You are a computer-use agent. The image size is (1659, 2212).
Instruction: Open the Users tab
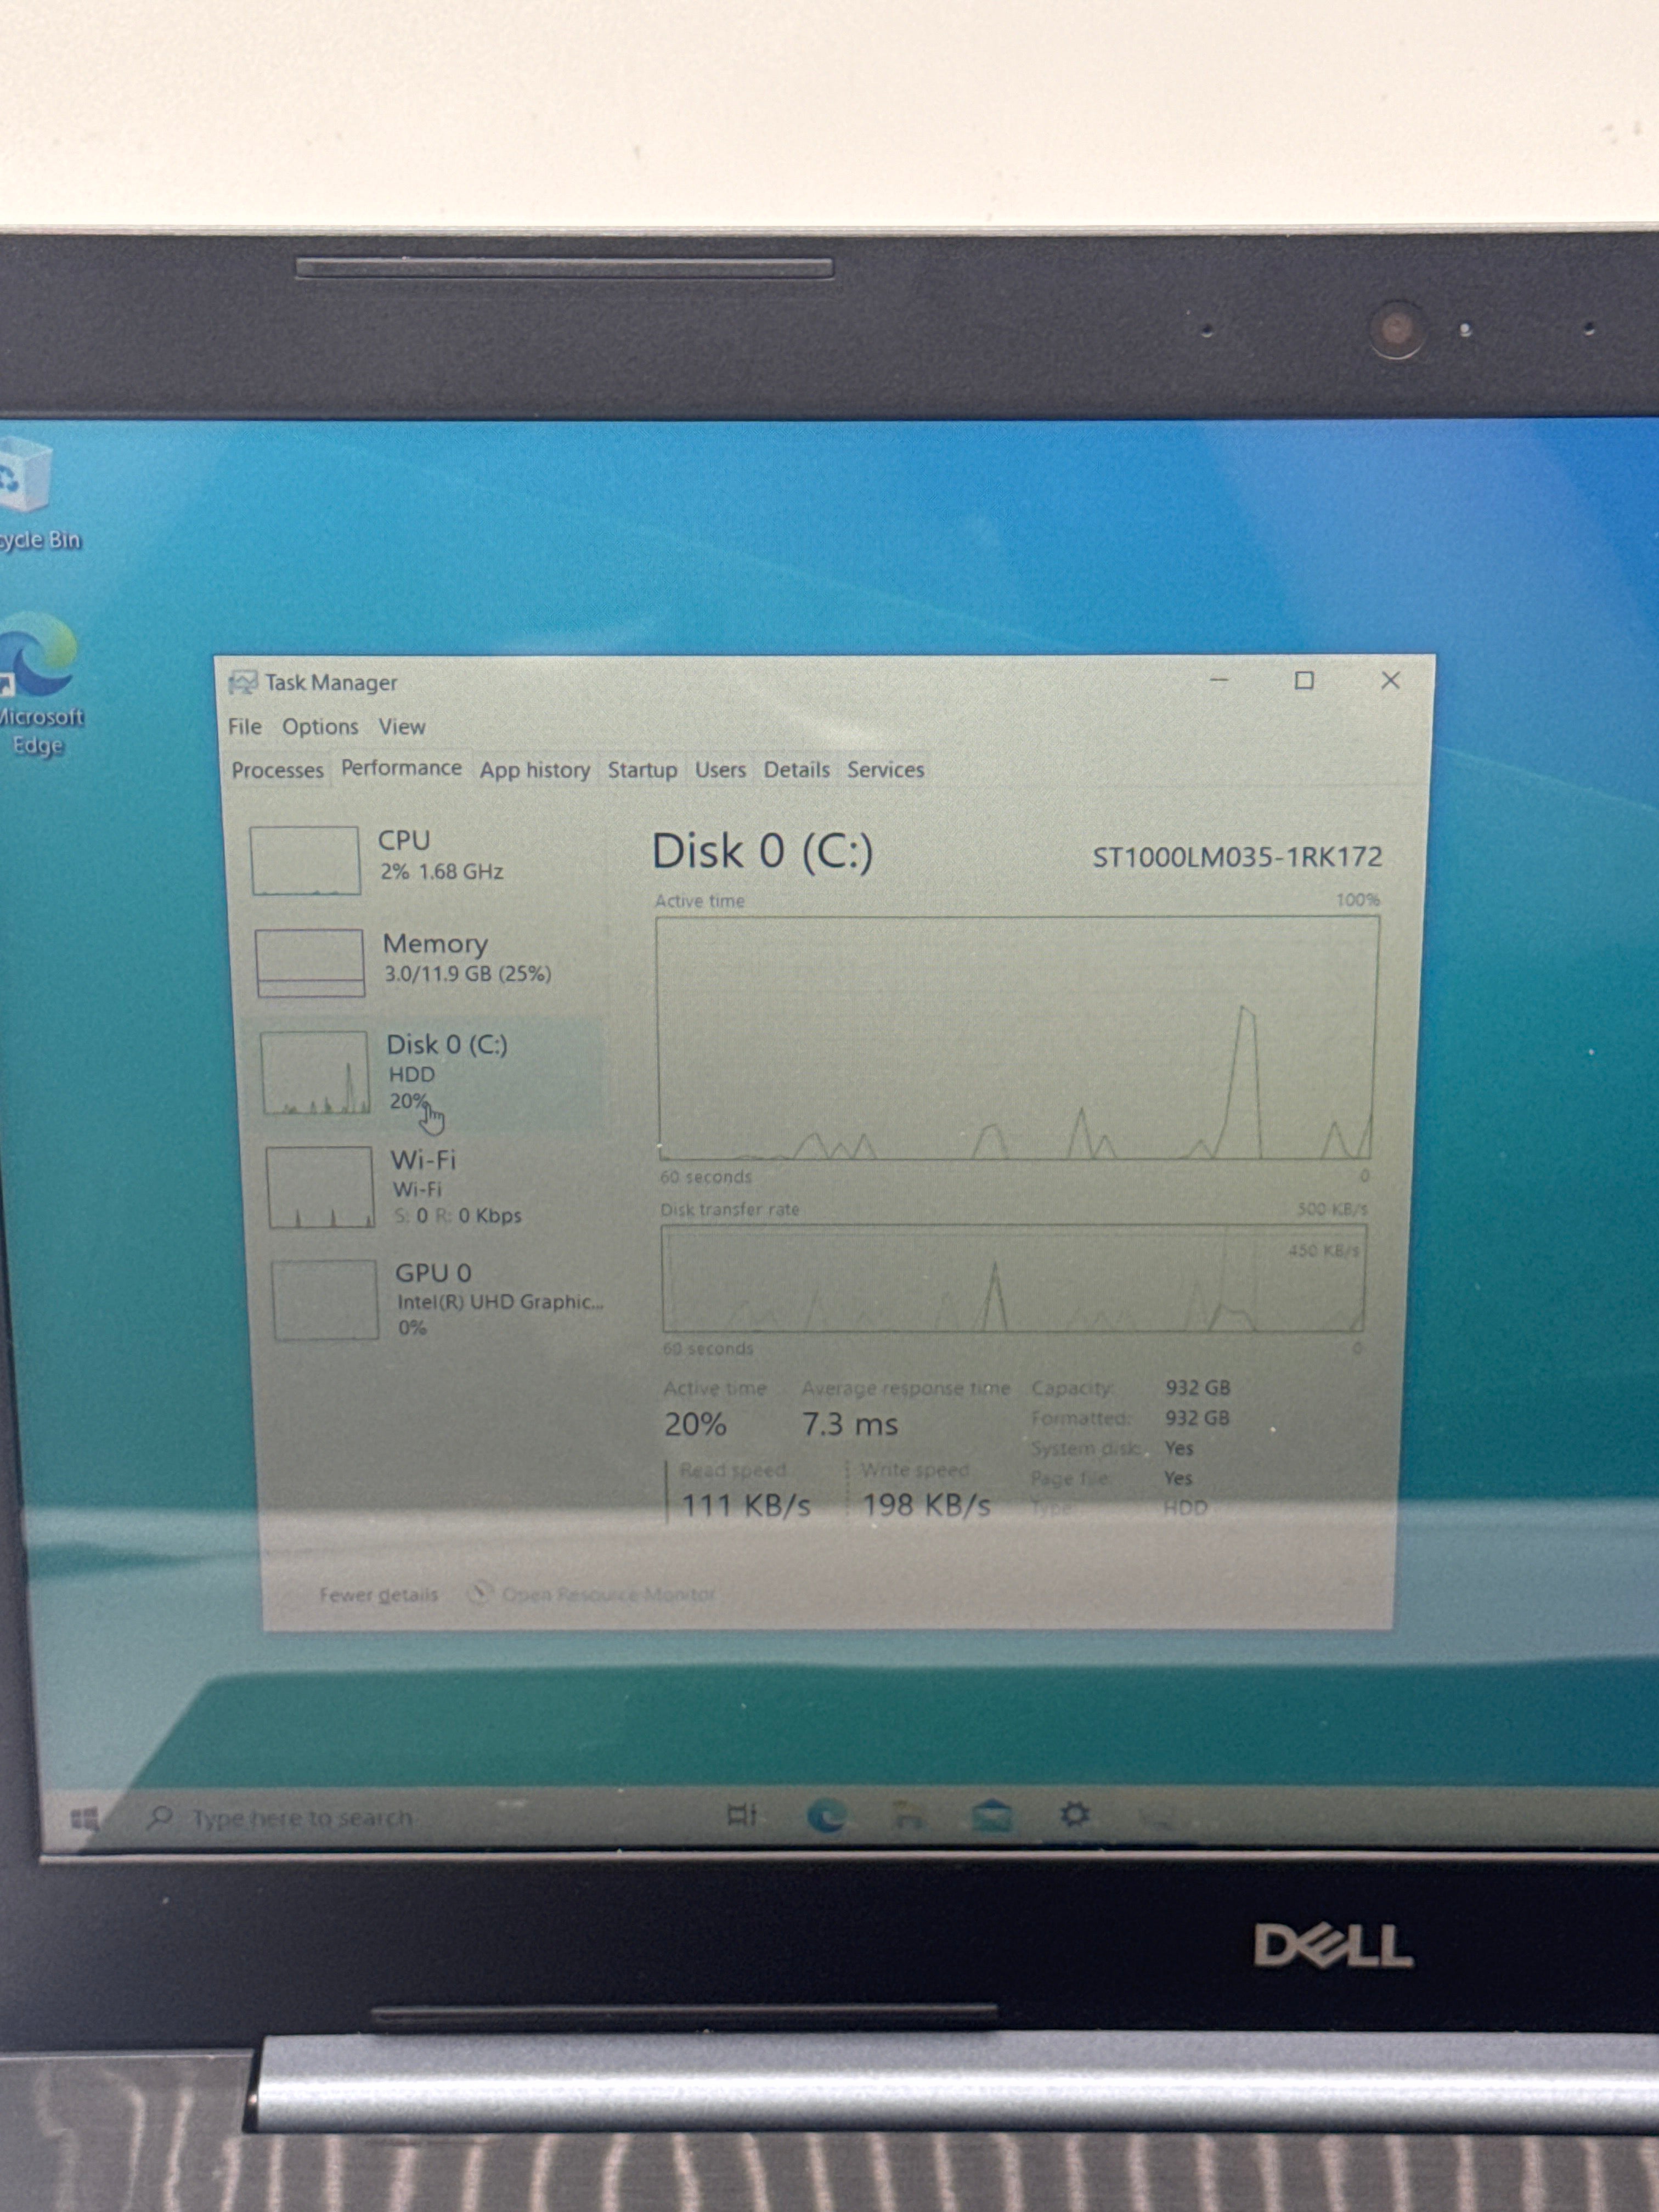pos(720,770)
